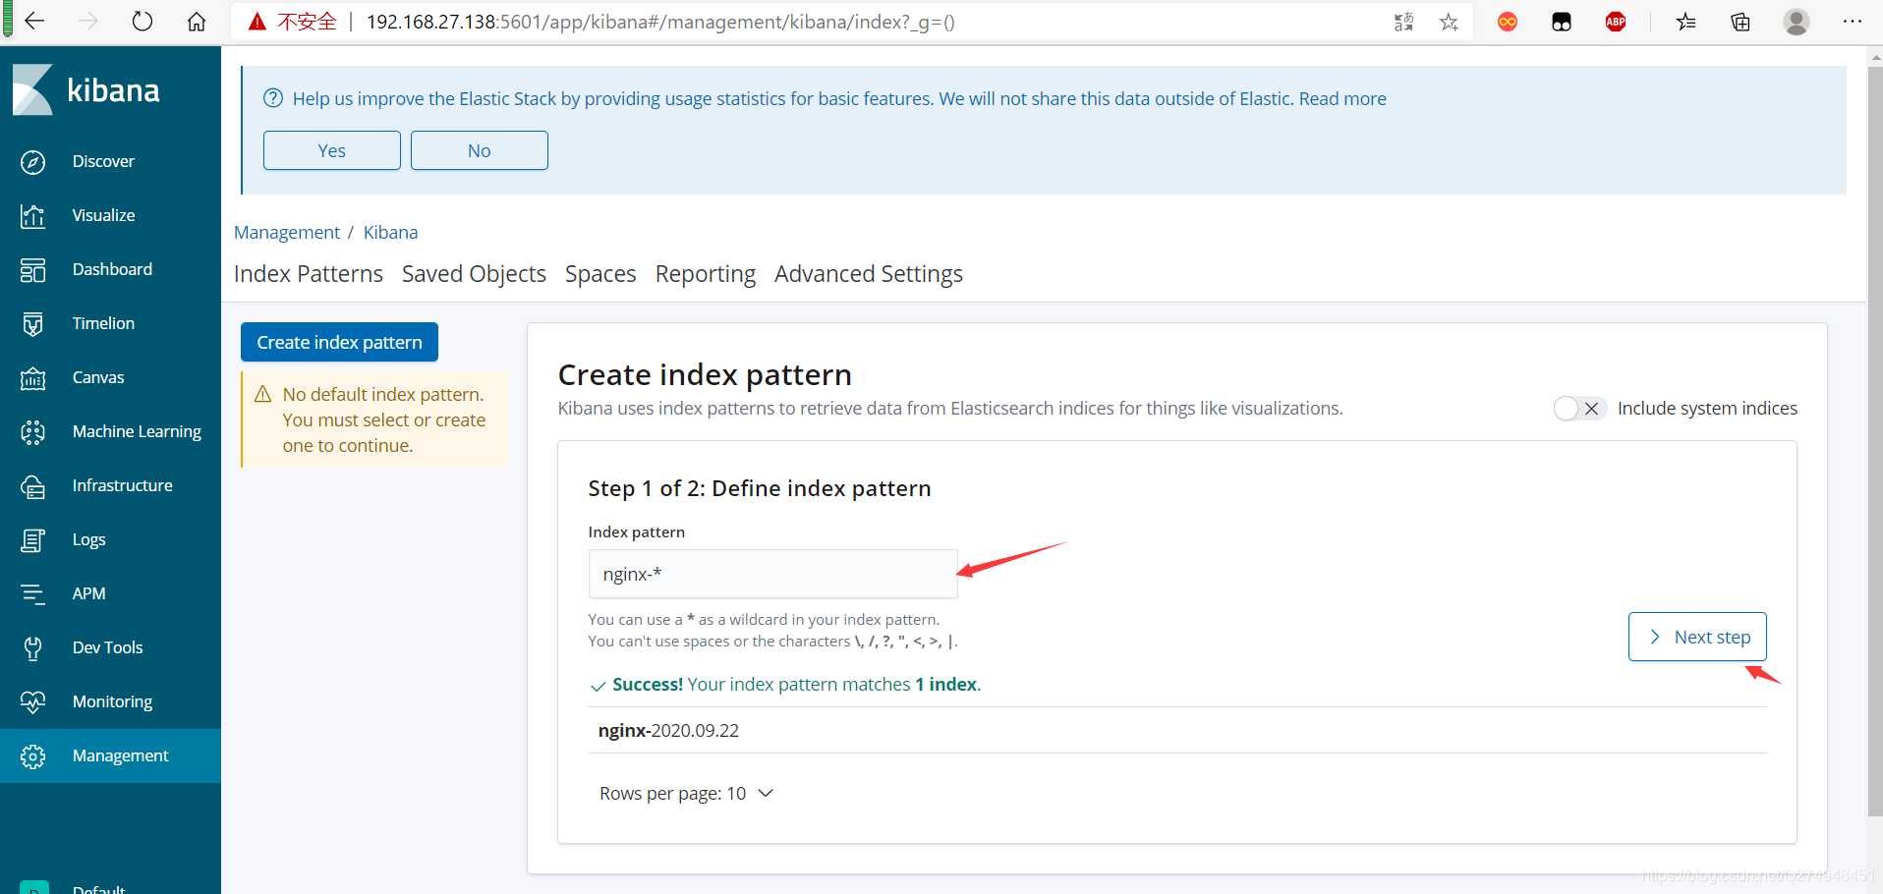This screenshot has height=894, width=1883.
Task: Switch to Spaces tab
Action: [x=600, y=274]
